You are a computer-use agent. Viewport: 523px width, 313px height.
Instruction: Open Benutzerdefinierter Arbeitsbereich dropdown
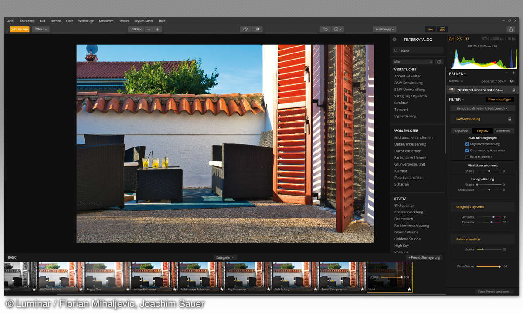coord(482,108)
